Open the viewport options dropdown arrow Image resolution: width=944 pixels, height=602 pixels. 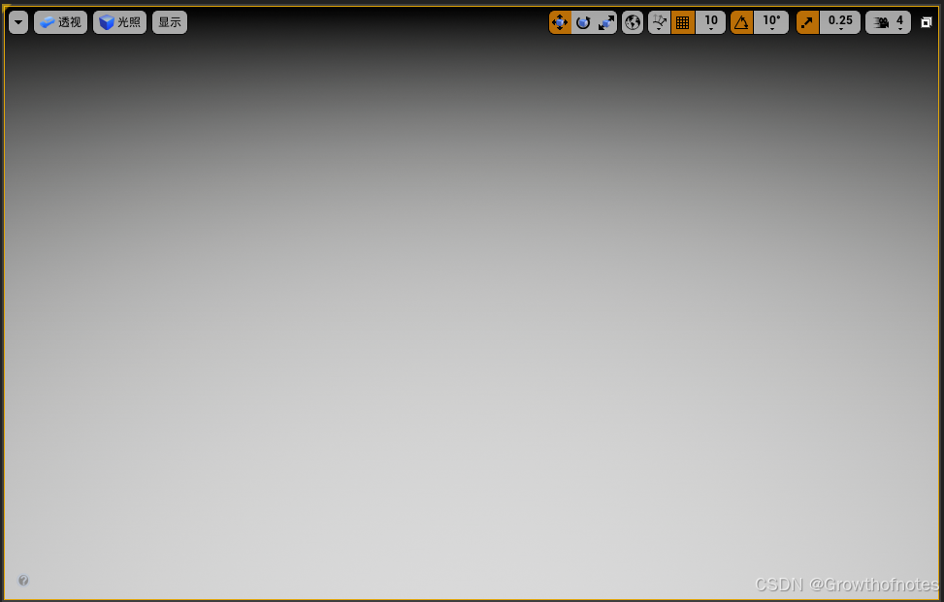18,22
